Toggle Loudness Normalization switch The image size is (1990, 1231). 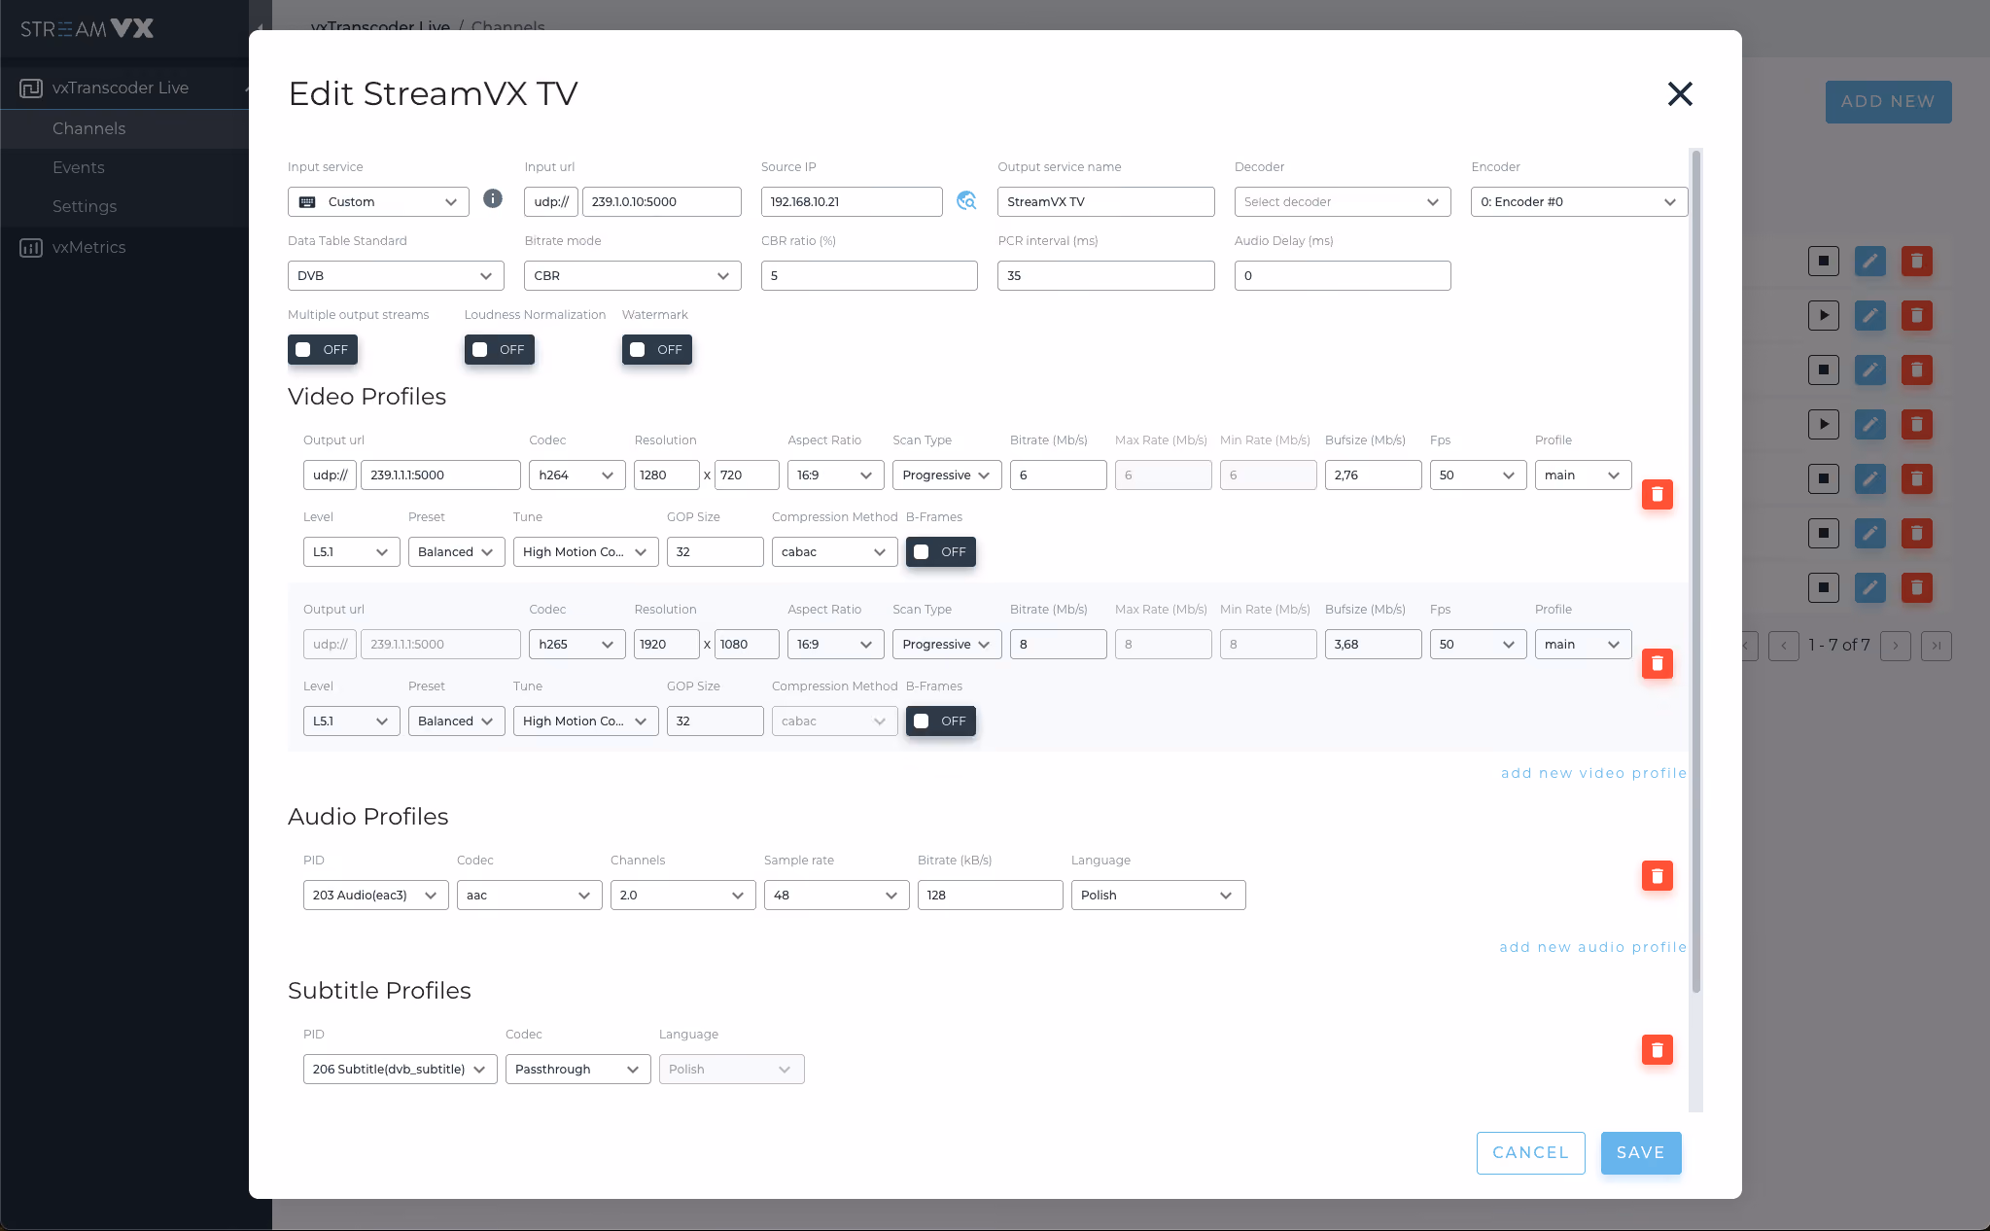pyautogui.click(x=500, y=349)
